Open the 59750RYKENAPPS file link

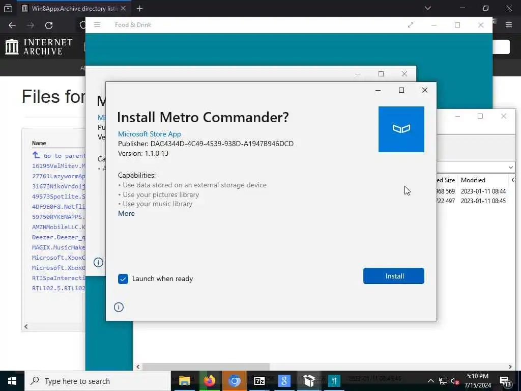tap(59, 217)
